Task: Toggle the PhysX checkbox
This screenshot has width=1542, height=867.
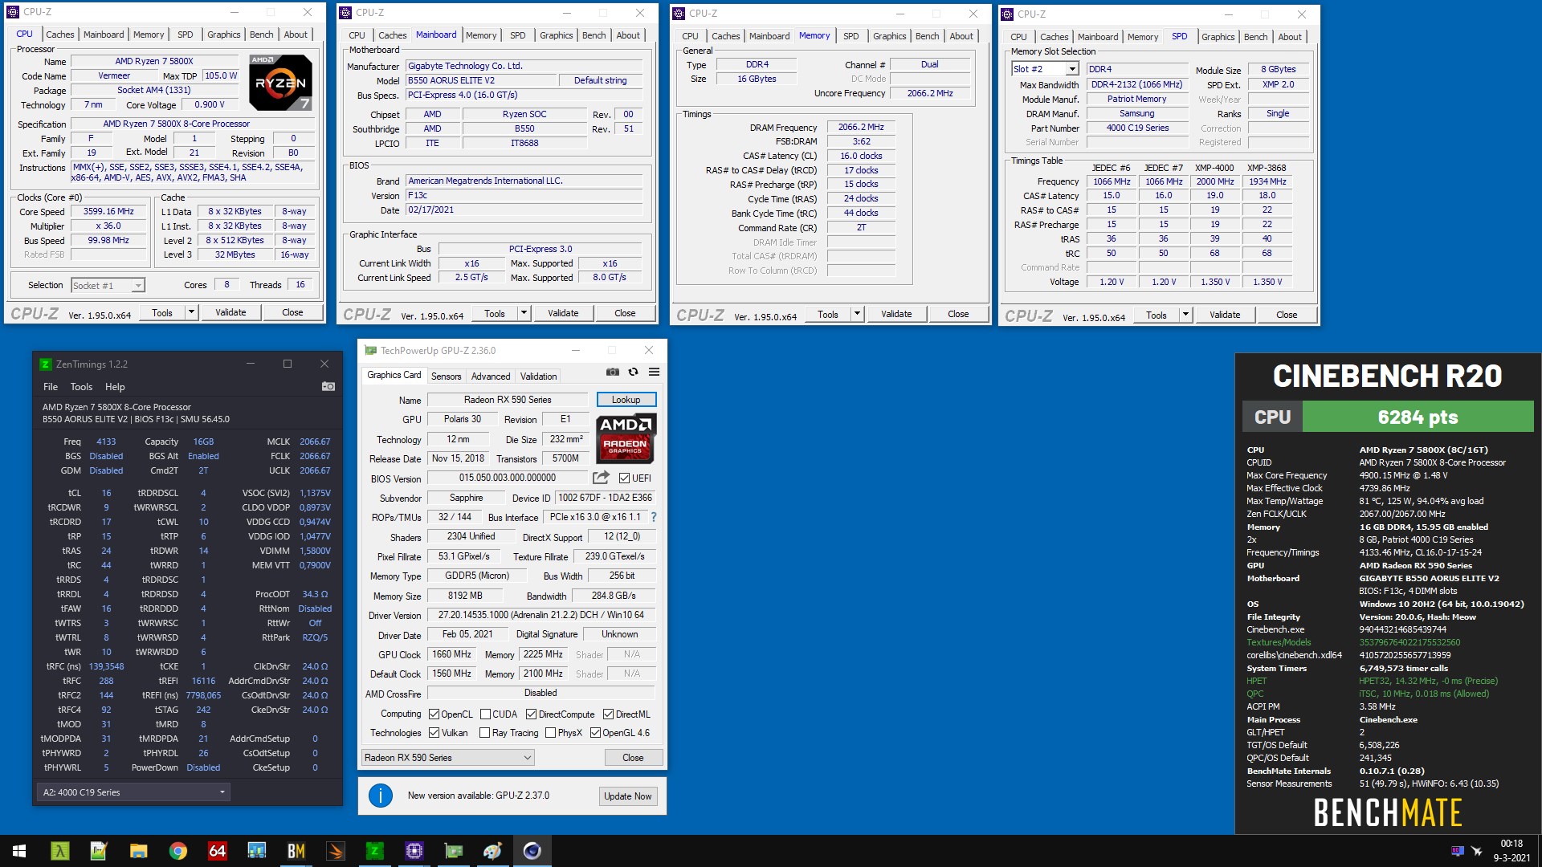Action: 550,733
